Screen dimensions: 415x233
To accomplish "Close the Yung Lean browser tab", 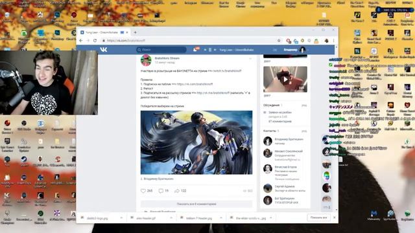I will coord(127,32).
